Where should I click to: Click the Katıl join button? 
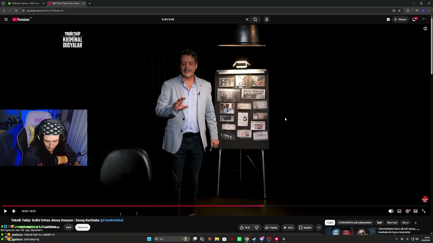click(69, 227)
